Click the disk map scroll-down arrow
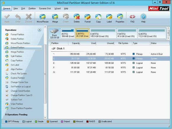172x129 pixels. (168, 38)
